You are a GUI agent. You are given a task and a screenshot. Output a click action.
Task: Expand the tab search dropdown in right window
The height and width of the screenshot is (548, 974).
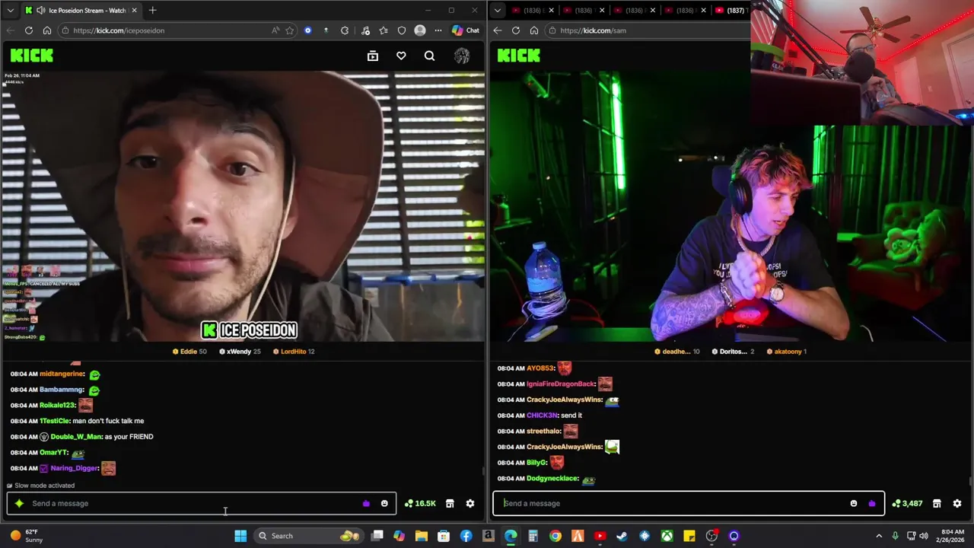point(498,11)
